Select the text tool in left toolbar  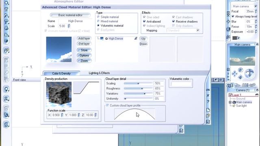[x=6, y=9]
